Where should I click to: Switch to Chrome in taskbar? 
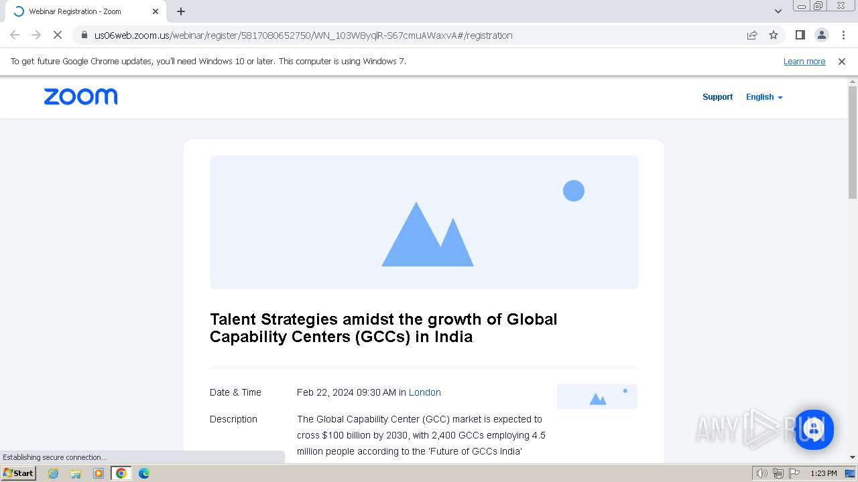point(121,473)
